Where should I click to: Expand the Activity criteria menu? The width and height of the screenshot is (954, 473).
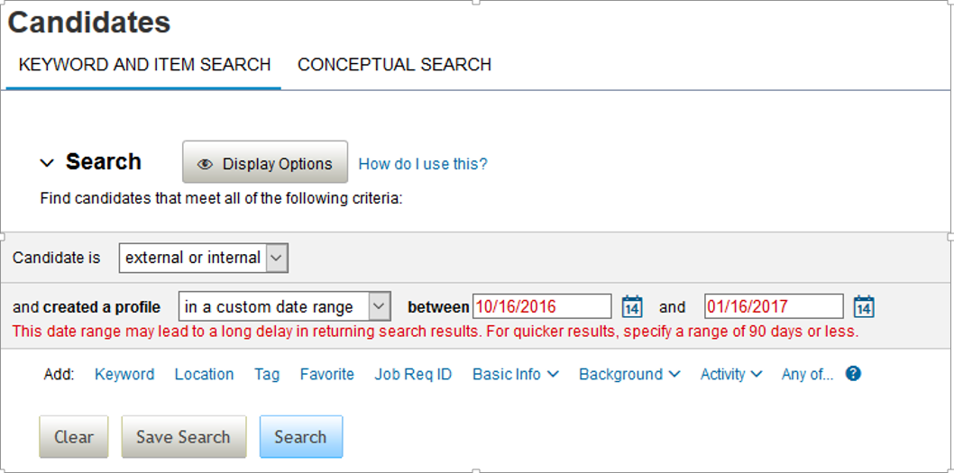(731, 374)
